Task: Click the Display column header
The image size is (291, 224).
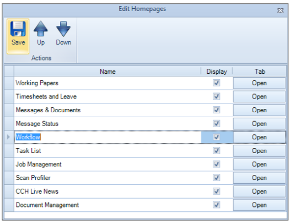Action: pos(217,72)
